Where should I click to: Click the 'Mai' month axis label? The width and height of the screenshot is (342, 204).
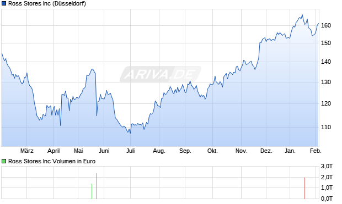pos(78,151)
